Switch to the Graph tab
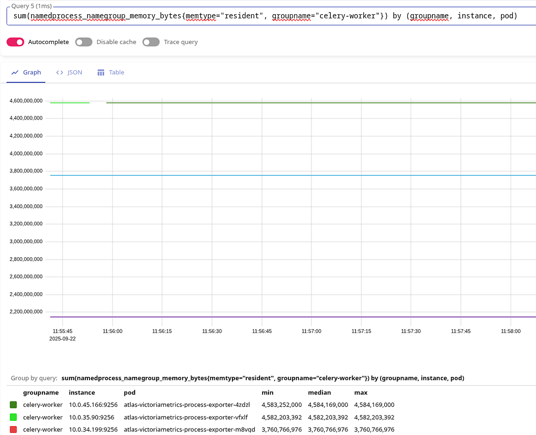536x435 pixels. (x=26, y=72)
